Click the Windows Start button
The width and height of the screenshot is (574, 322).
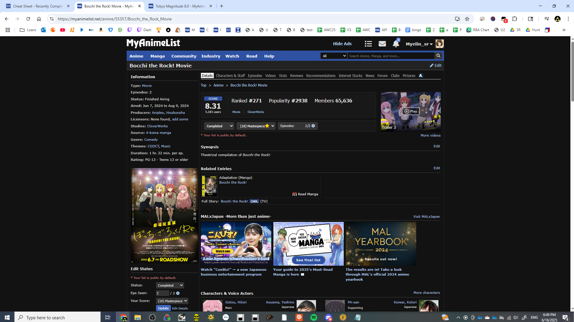(7, 318)
